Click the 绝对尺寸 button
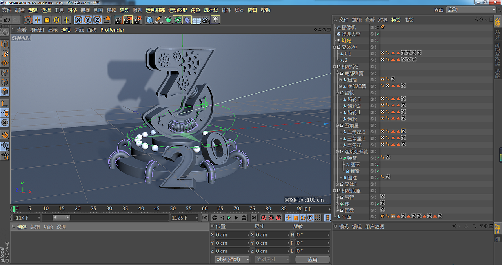This screenshot has width=502, height=265. (272, 259)
